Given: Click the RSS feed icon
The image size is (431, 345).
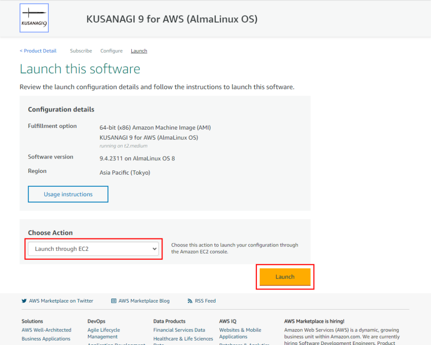Looking at the screenshot, I should click(x=190, y=301).
